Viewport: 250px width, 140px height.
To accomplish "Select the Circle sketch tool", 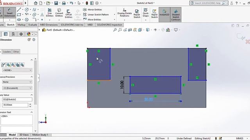I will click(x=27, y=9).
